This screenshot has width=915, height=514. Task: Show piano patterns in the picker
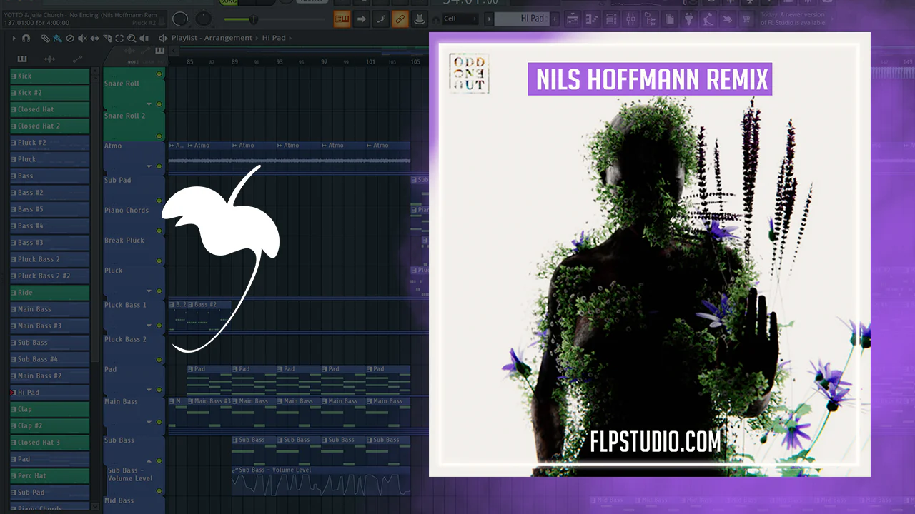tap(22, 59)
